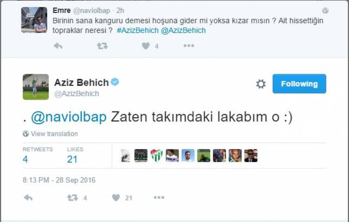Reply to Emre's tweet
This screenshot has height=222, width=349.
click(58, 46)
